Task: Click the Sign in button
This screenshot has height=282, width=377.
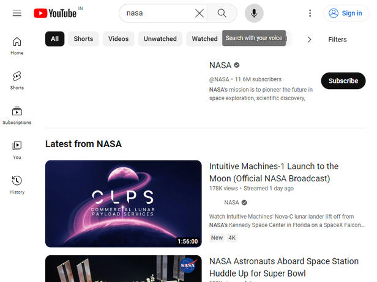Action: click(x=346, y=13)
